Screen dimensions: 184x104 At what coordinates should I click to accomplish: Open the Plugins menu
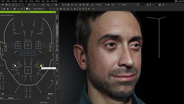[x=38, y=1]
